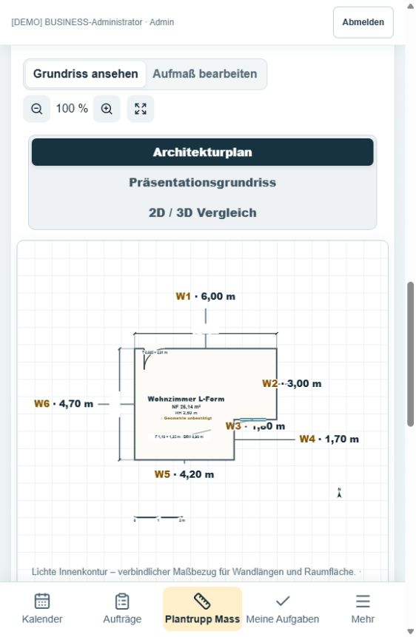Click the W1 · 6,00 m wall label
Screen dimensions: 416x637
(x=205, y=296)
